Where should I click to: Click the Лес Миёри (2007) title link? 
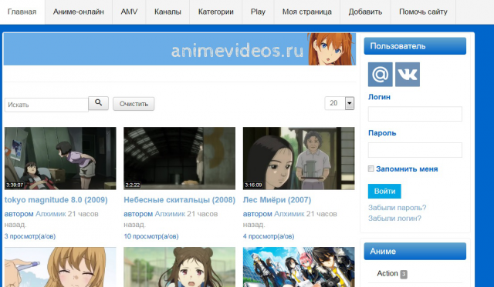277,200
